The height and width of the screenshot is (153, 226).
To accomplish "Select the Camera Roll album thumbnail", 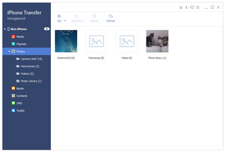I will click(x=66, y=41).
